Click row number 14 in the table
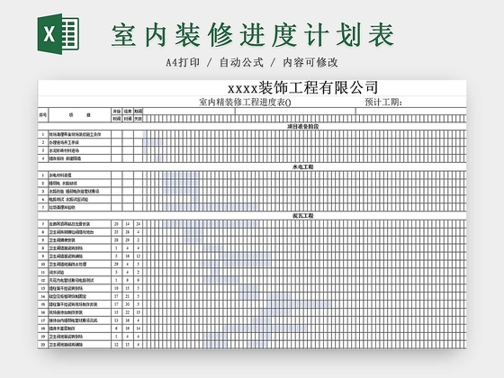Image resolution: width=504 pixels, height=378 pixels. [43, 296]
